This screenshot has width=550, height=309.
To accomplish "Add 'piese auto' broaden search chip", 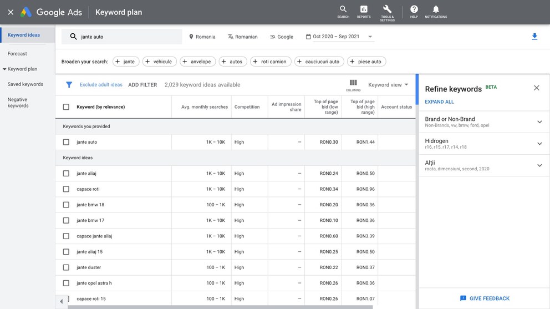I will tap(366, 62).
